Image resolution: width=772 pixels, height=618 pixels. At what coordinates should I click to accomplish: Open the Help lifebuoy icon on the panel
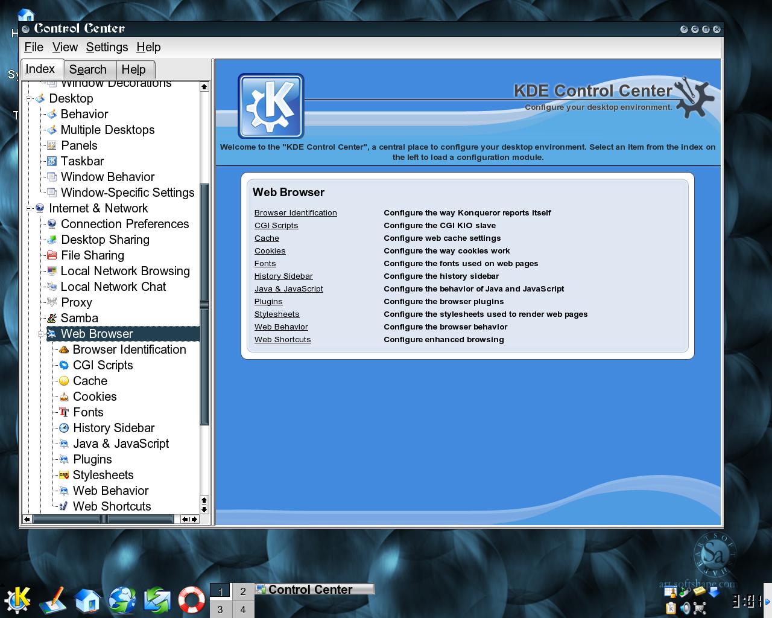point(192,600)
